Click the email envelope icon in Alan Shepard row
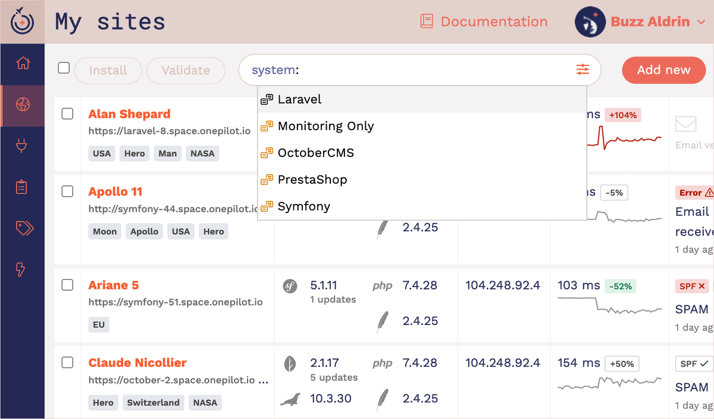 [x=685, y=124]
